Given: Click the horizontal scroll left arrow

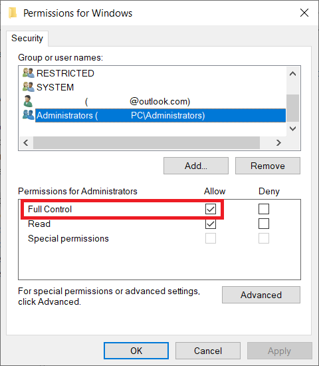Looking at the screenshot, I should click(26, 142).
